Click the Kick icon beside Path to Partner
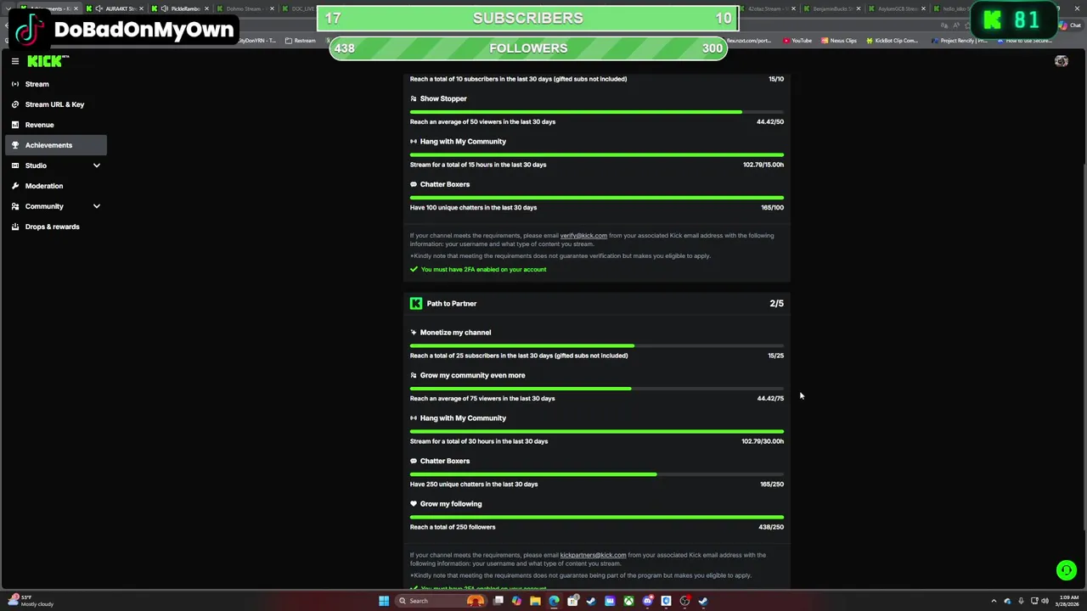 416,303
